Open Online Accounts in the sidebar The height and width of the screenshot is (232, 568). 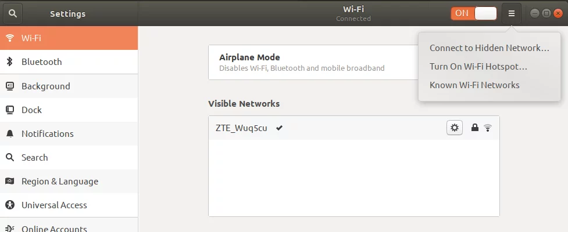point(69,226)
